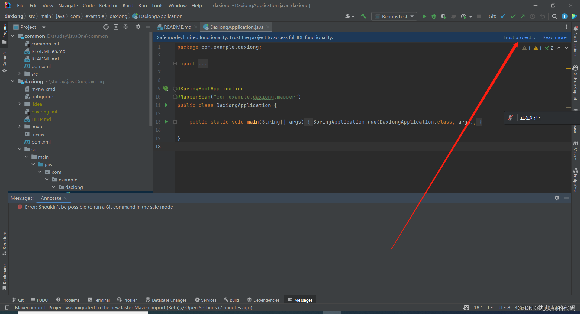Open the Refactor menu
Image resolution: width=580 pixels, height=314 pixels.
point(108,5)
